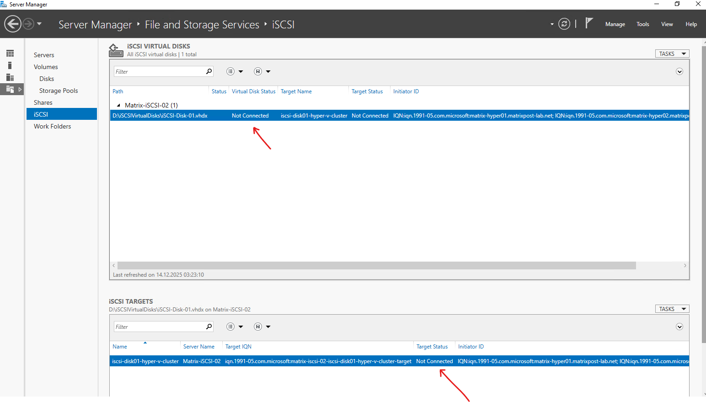Sort targets by Server Name column
This screenshot has height=402, width=706.
[x=199, y=347]
